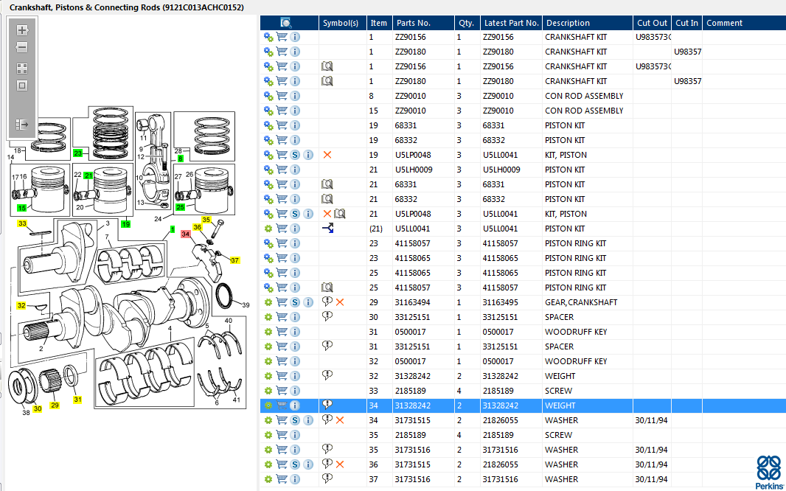Image resolution: width=786 pixels, height=491 pixels.
Task: Select the CON ROD ASSEMBLY item 8 row
Action: [x=575, y=96]
